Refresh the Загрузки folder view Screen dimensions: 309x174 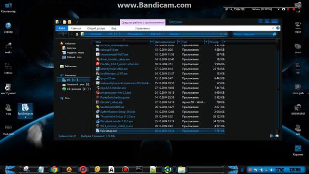coord(226,34)
